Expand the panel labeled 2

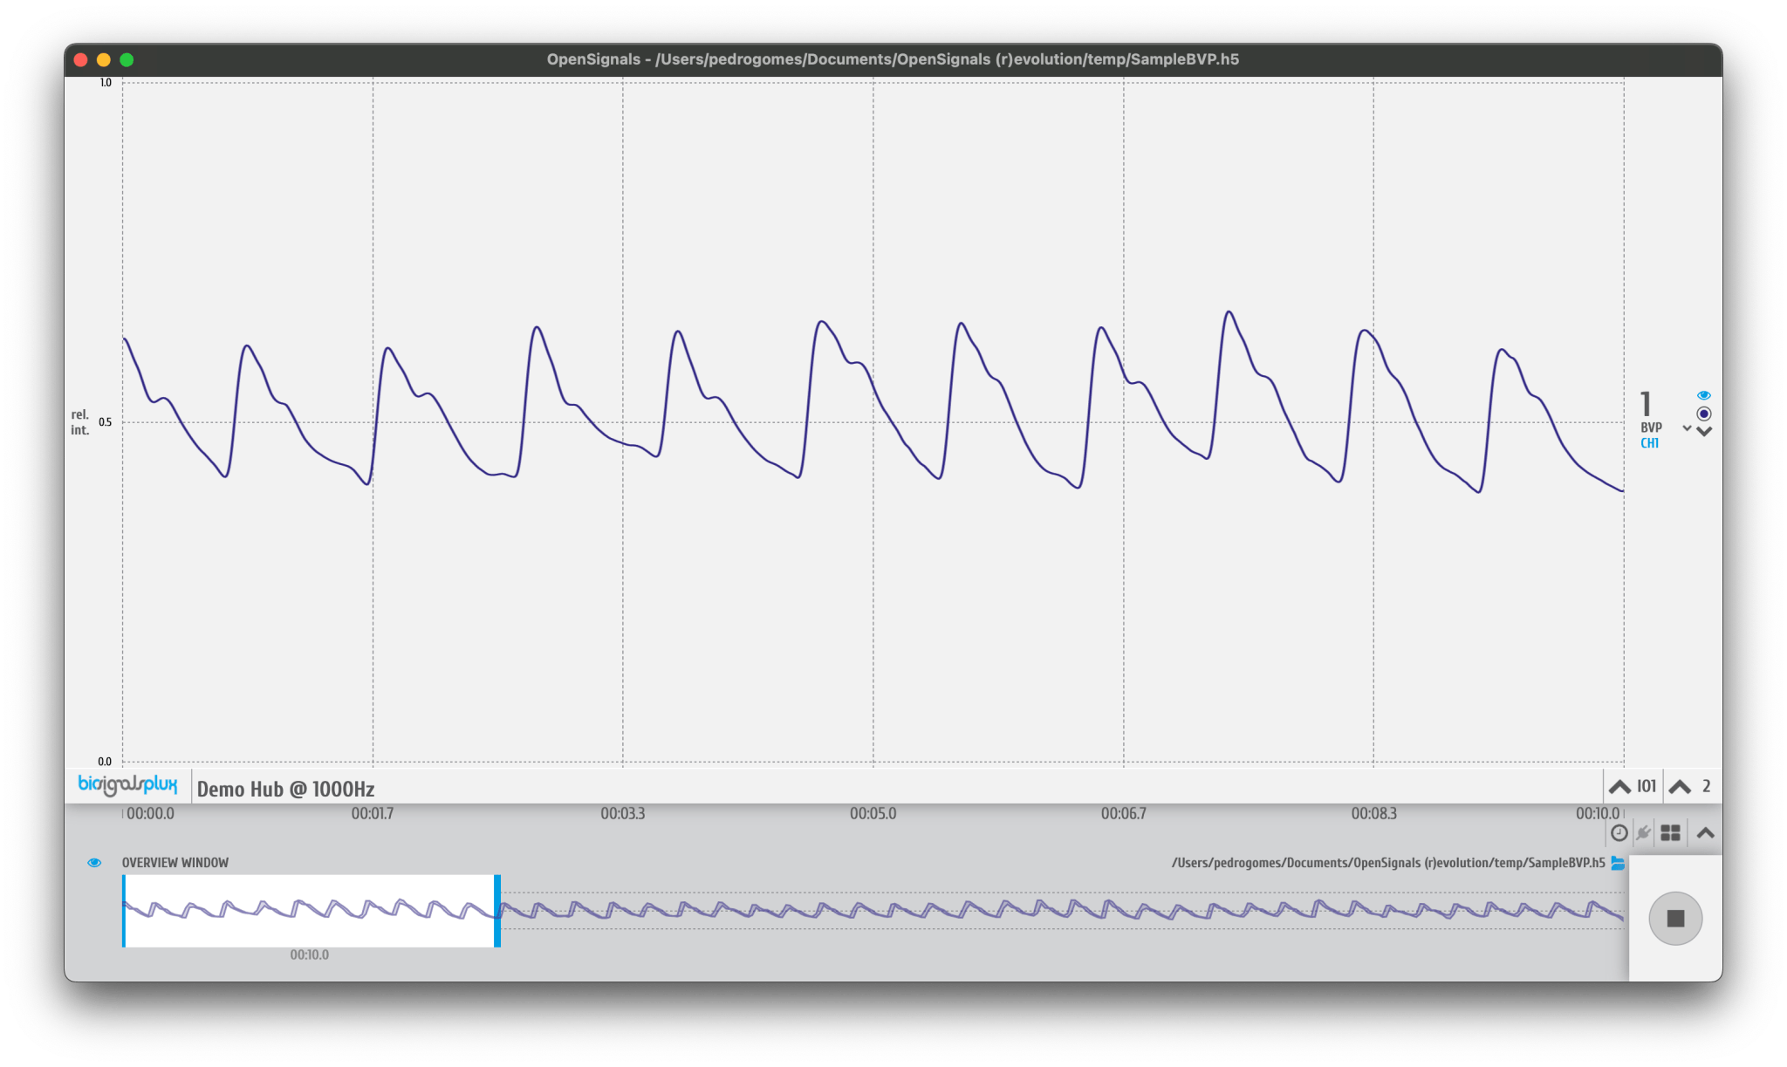click(1679, 786)
